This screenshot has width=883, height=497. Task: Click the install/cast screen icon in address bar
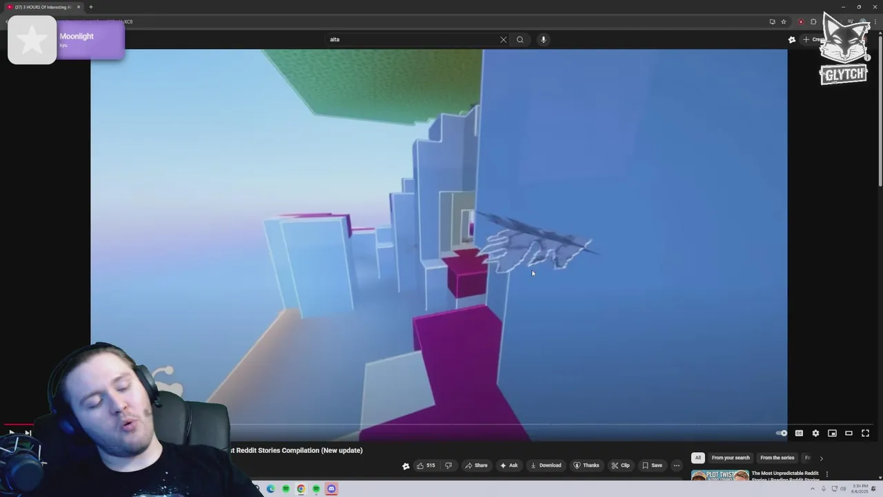pos(772,21)
